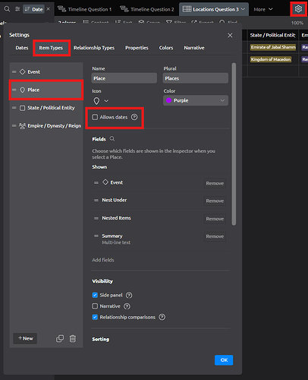The width and height of the screenshot is (308, 380).
Task: Enable the Allows dates checkbox
Action: [95, 117]
